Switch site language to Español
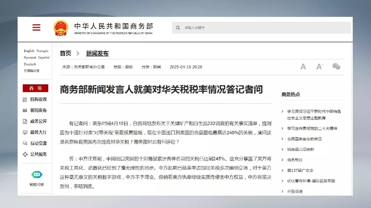This screenshot has width=371, height=208. coord(44,57)
